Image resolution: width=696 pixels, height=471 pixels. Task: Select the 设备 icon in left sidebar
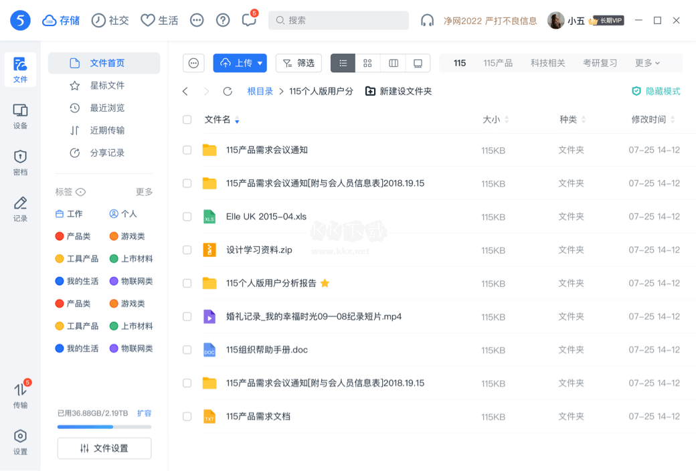coord(20,112)
